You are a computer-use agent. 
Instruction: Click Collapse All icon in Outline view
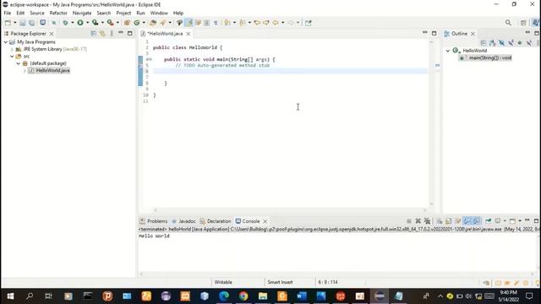click(x=483, y=43)
